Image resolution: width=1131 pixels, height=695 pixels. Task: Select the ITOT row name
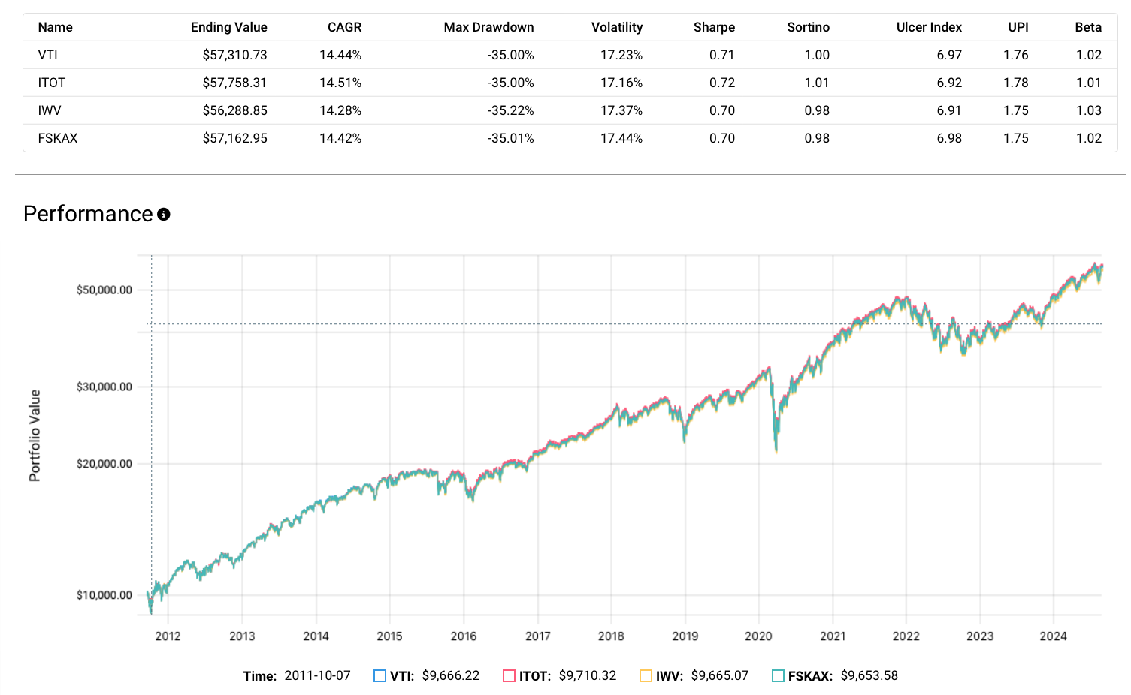(52, 83)
